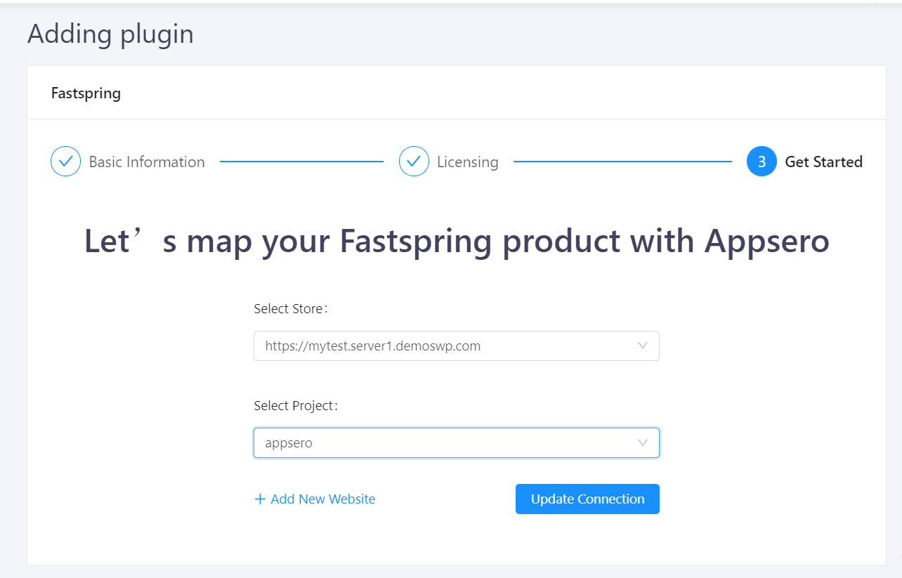The width and height of the screenshot is (902, 578).
Task: Click the plus icon beside Add New Website
Action: click(259, 499)
